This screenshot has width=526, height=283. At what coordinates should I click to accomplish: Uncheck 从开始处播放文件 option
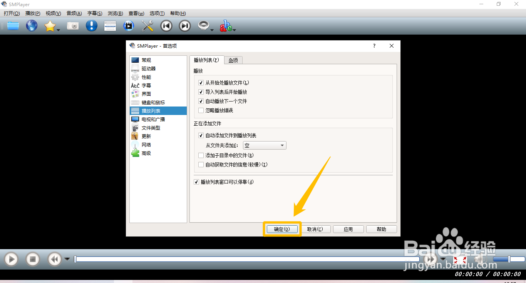click(201, 82)
